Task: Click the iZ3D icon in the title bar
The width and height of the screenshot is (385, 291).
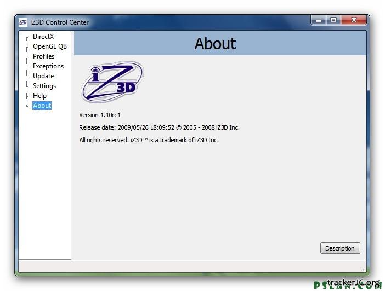Action: [x=23, y=22]
